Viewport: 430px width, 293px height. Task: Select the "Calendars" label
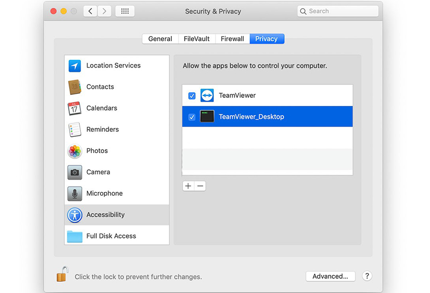[102, 108]
